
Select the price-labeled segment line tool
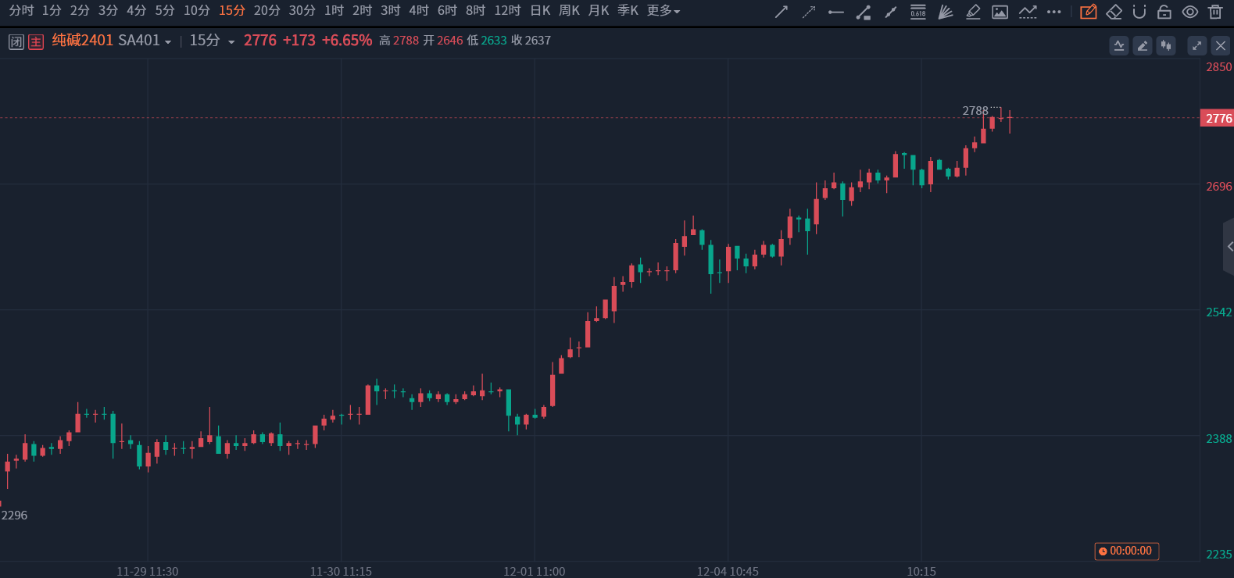click(864, 12)
